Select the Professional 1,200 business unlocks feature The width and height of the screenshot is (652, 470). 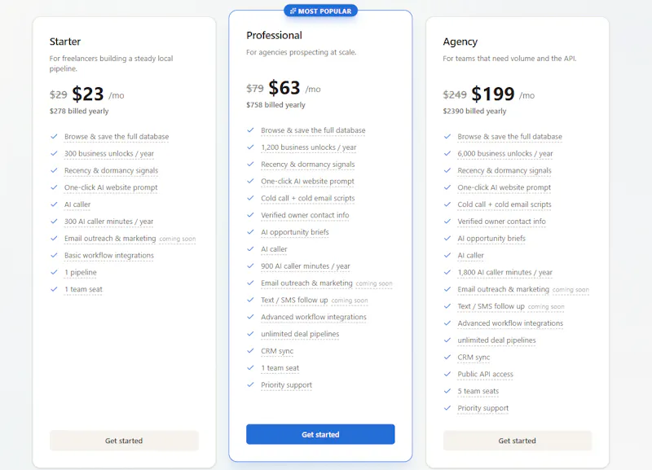coord(309,147)
